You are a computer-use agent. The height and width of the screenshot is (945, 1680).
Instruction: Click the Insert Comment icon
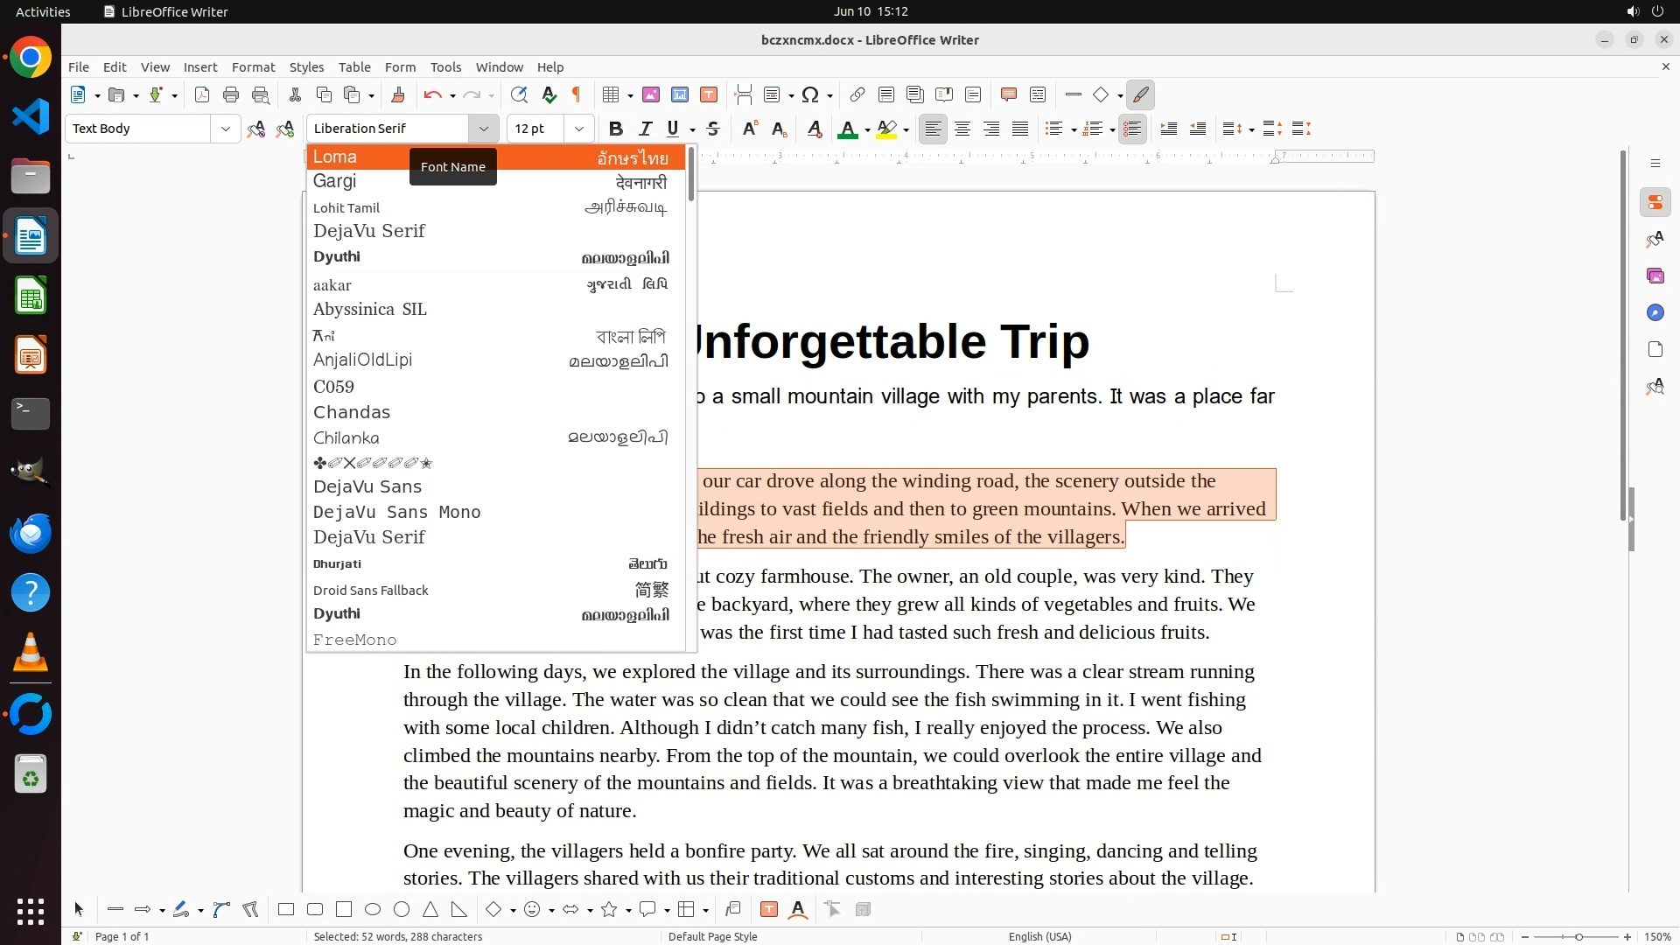1008,95
